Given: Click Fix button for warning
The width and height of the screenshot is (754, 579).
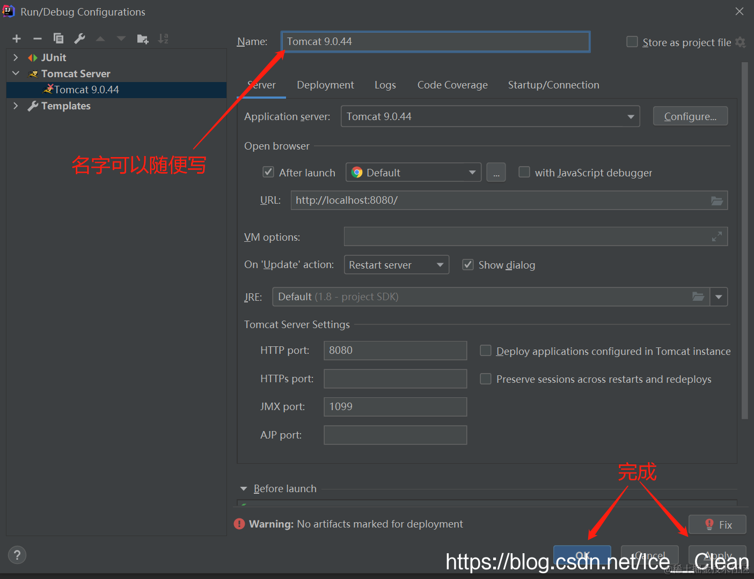Looking at the screenshot, I should [x=718, y=525].
